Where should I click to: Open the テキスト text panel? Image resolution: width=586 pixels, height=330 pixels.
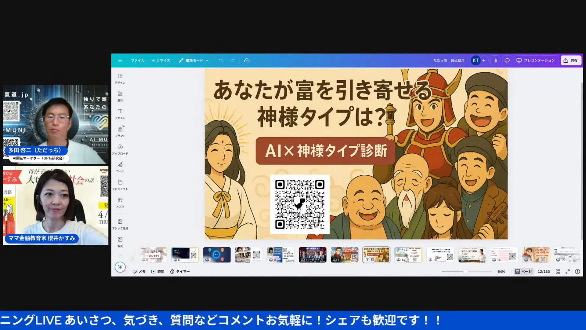tap(120, 114)
